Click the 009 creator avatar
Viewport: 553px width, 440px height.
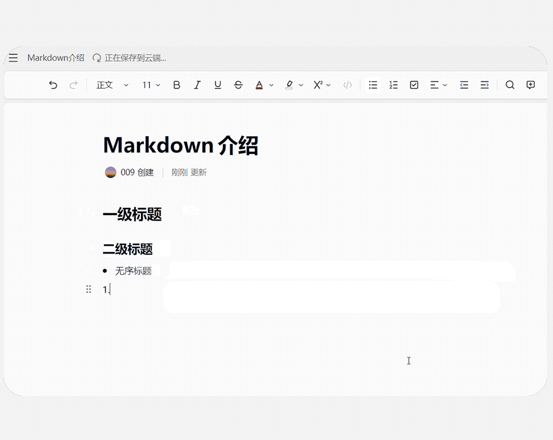pos(111,172)
